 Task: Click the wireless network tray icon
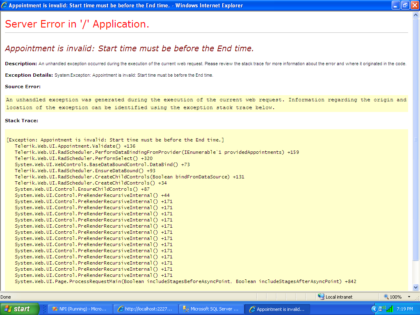point(382,309)
